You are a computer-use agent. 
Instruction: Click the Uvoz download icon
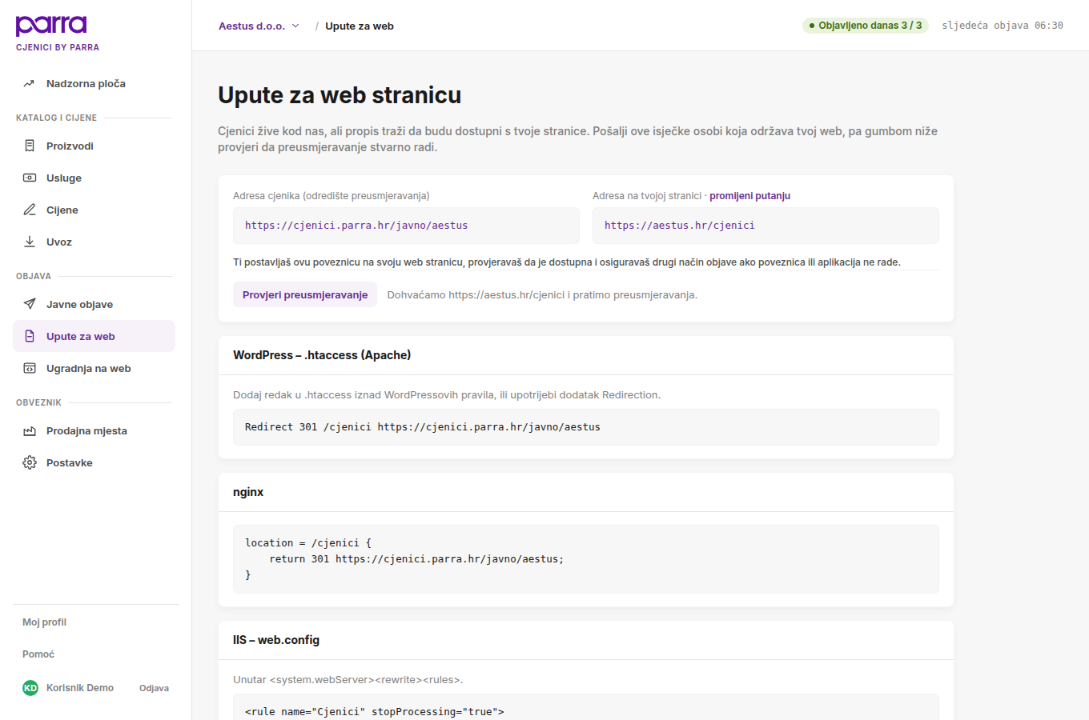click(30, 242)
